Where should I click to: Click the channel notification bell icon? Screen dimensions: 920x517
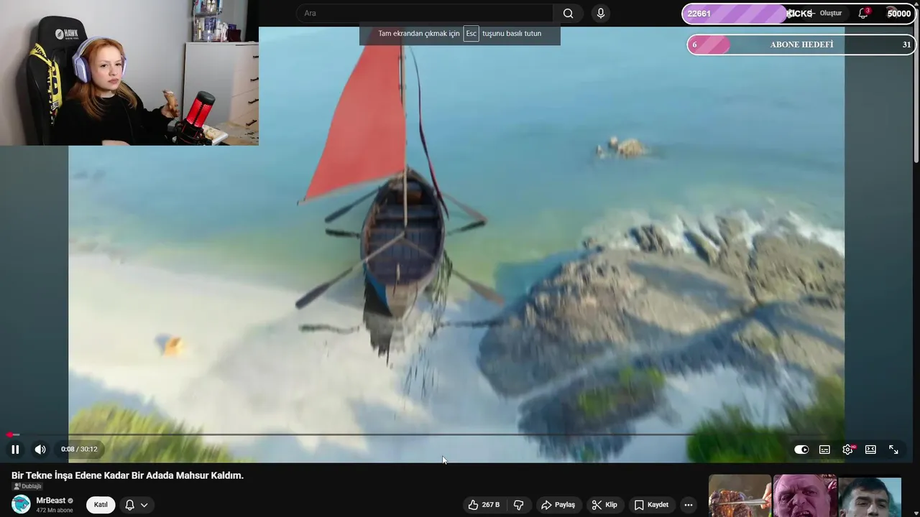pos(129,505)
